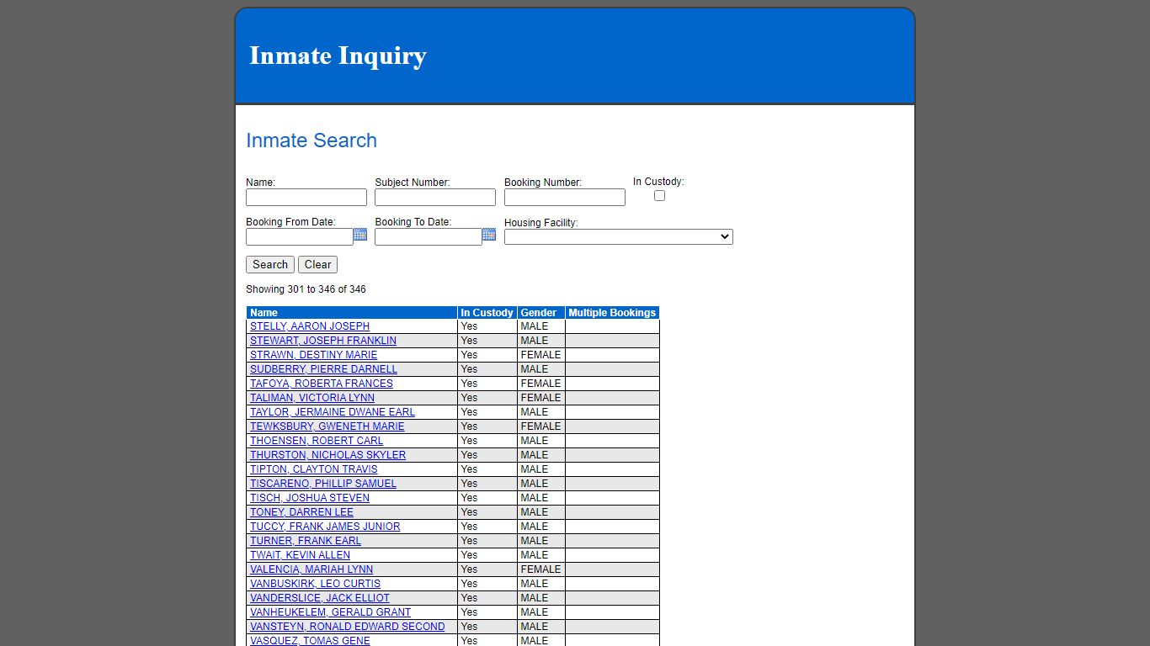This screenshot has width=1150, height=646.
Task: Click the Search button
Action: [x=270, y=264]
